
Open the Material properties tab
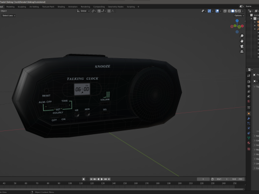coord(249,143)
